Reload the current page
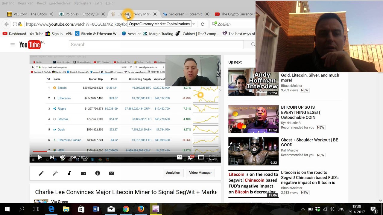 (203, 24)
